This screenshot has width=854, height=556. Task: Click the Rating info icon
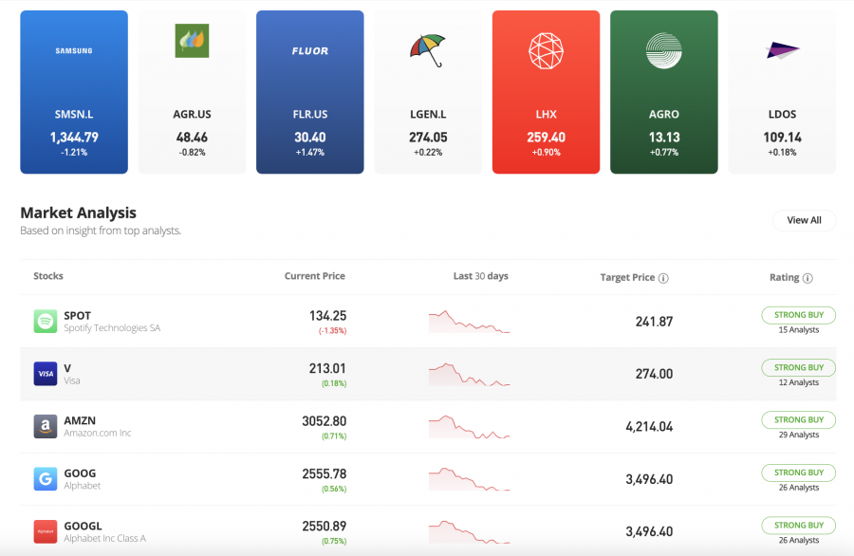(808, 278)
